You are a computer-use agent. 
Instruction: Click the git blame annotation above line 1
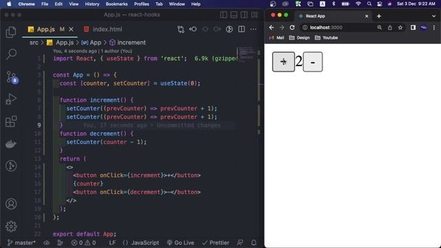click(x=92, y=51)
